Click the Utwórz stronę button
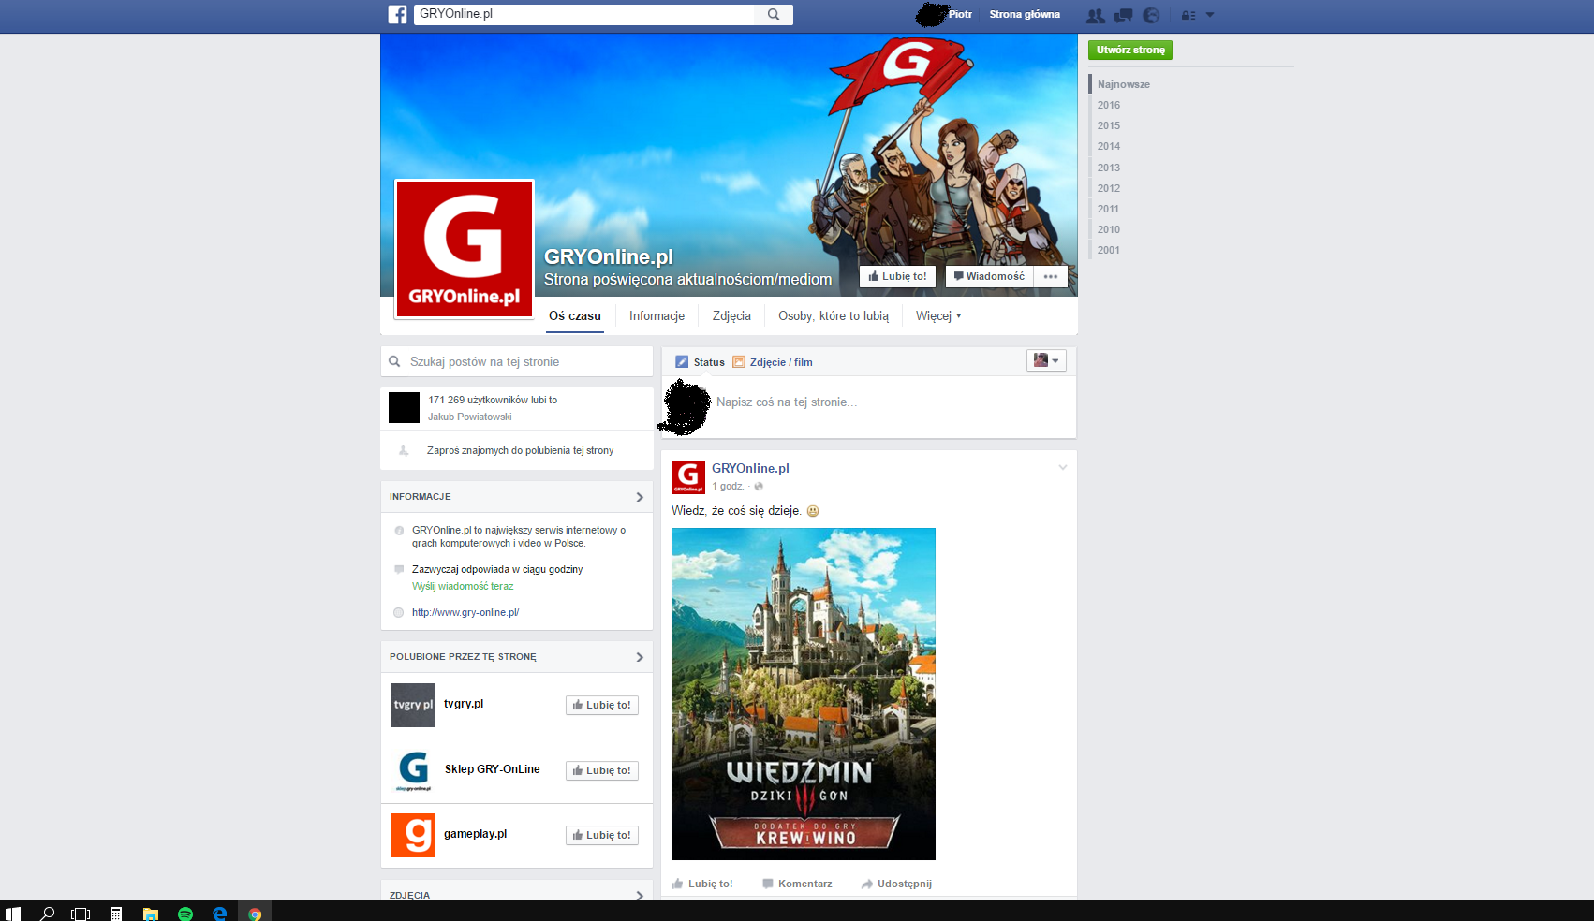 pos(1130,50)
